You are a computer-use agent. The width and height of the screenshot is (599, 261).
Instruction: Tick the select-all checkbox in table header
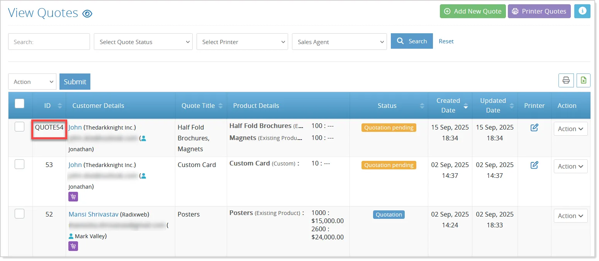click(x=19, y=104)
